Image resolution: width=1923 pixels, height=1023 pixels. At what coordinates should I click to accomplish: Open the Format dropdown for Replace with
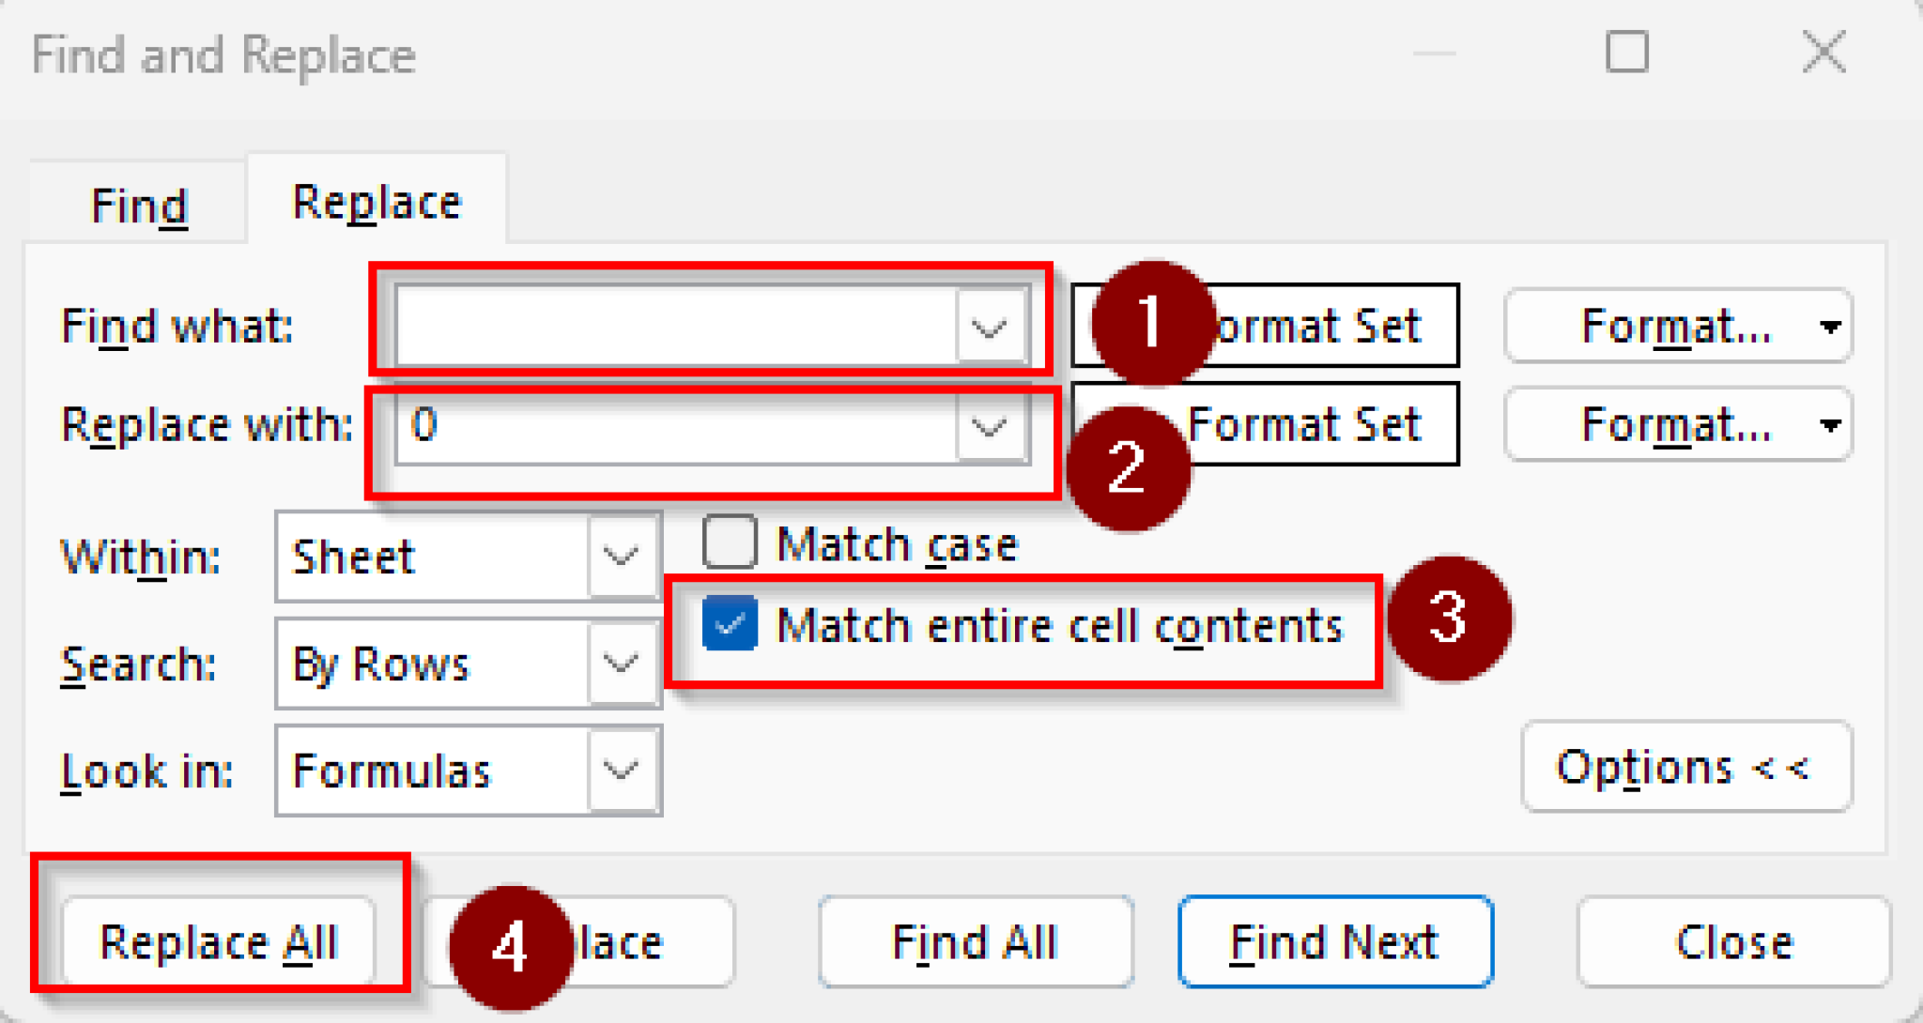point(1827,425)
